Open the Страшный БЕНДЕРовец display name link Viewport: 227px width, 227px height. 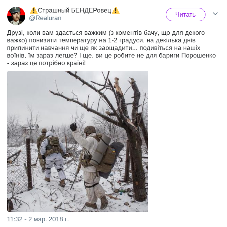coord(74,11)
